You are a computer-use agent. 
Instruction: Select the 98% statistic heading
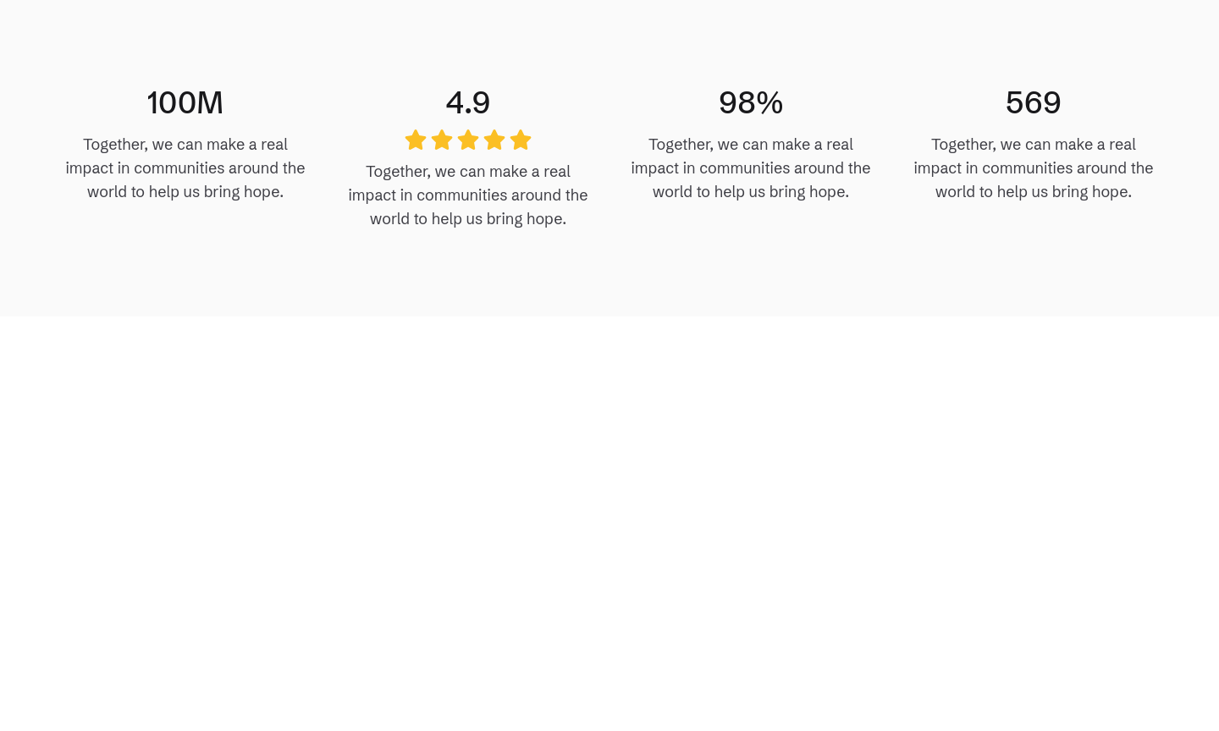click(x=751, y=102)
